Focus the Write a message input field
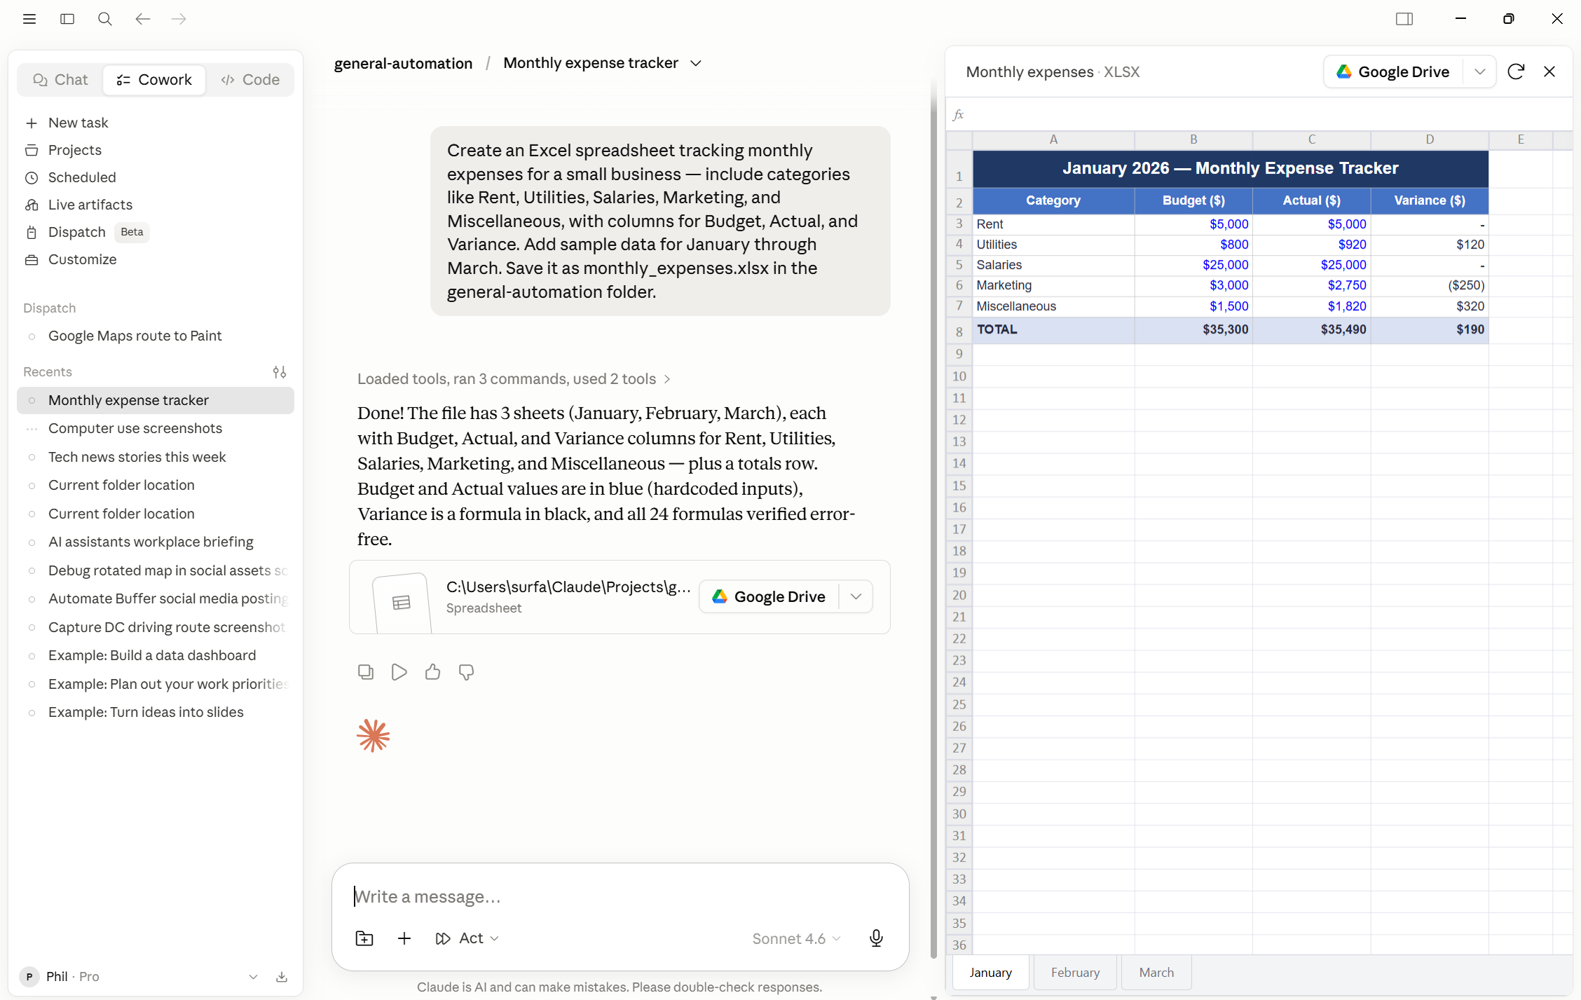Screen dimensions: 1581x1000 tap(620, 896)
